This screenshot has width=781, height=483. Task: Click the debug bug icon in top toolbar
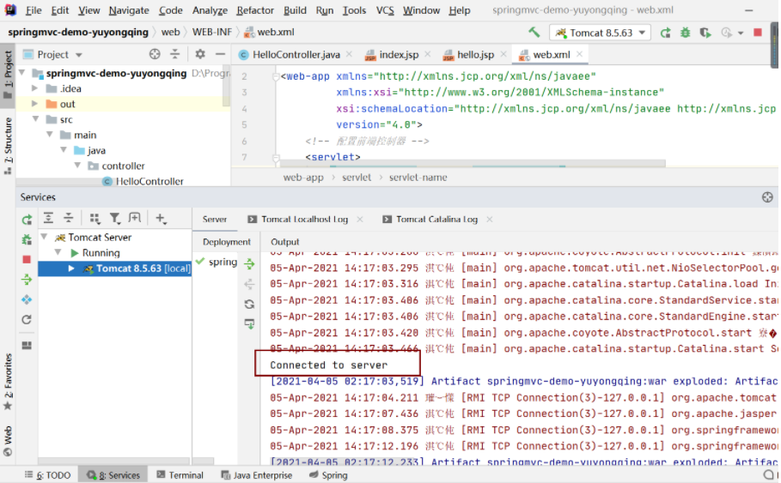[685, 33]
